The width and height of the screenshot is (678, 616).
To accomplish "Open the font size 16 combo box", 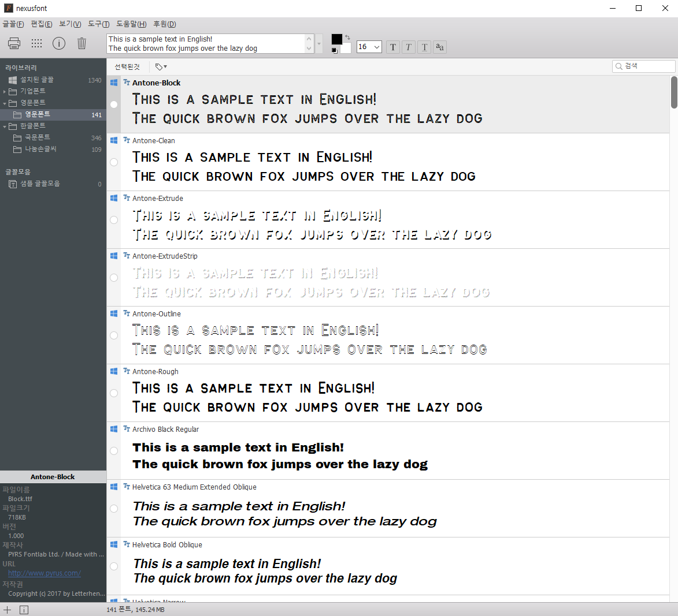I will (x=369, y=47).
